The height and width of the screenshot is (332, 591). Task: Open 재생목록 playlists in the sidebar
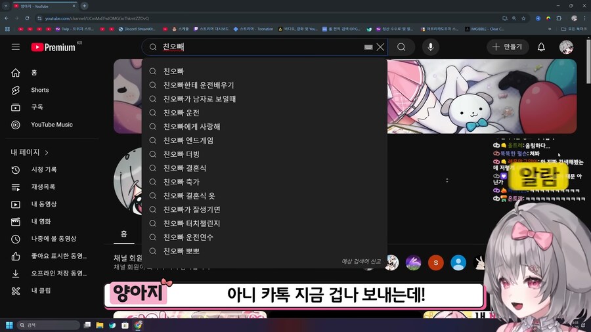(x=52, y=187)
